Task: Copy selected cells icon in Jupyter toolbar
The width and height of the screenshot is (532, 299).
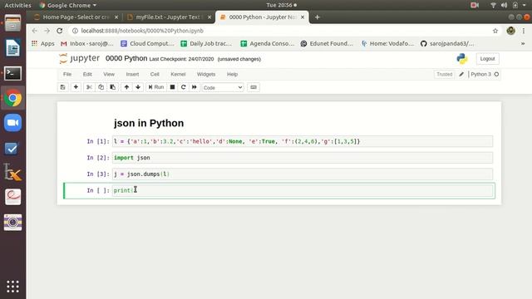Action: 101,87
